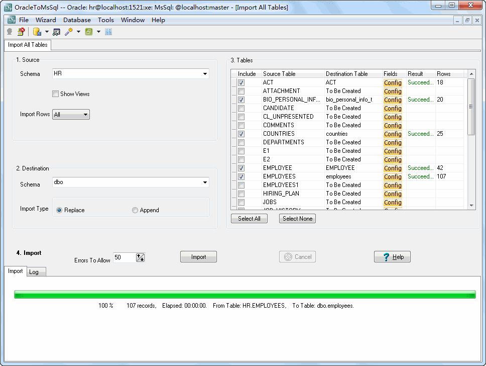486x366 pixels.
Task: Click the Config link for the EMPLOYEES row
Action: (393, 176)
